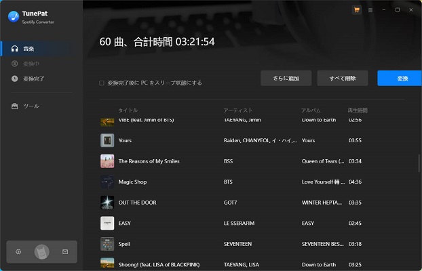Click album SEVENTEEN BES...
Screen dimensions: 422x271
pos(322,244)
